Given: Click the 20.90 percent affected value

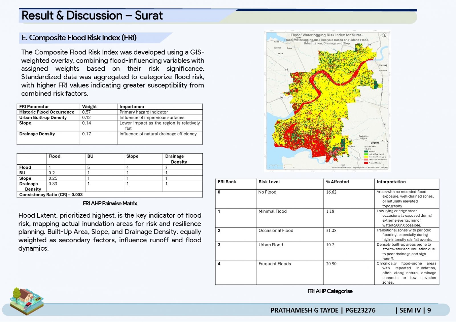Looking at the screenshot, I should pyautogui.click(x=331, y=264).
